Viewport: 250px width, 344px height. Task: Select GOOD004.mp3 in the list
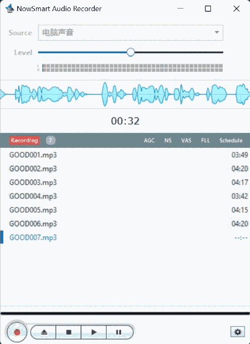[125, 196]
